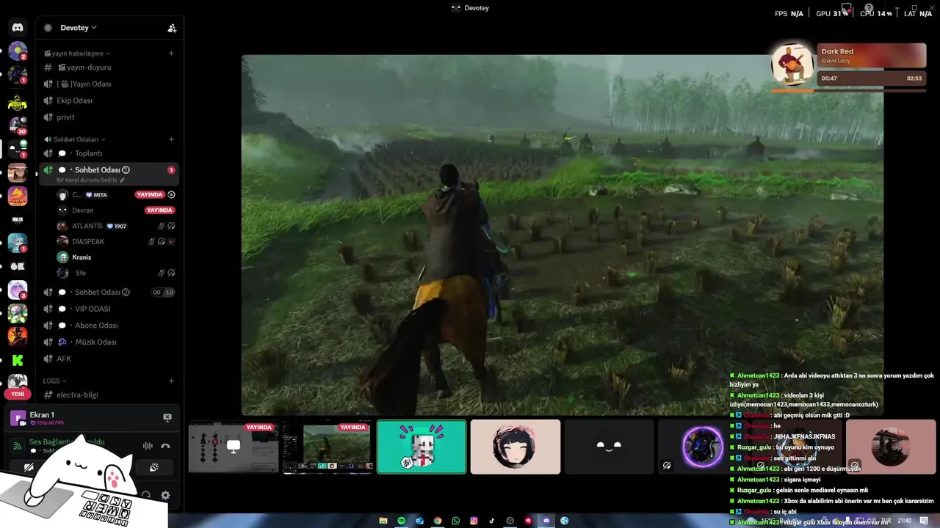Open the Devotey server dropdown menu

tap(79, 28)
